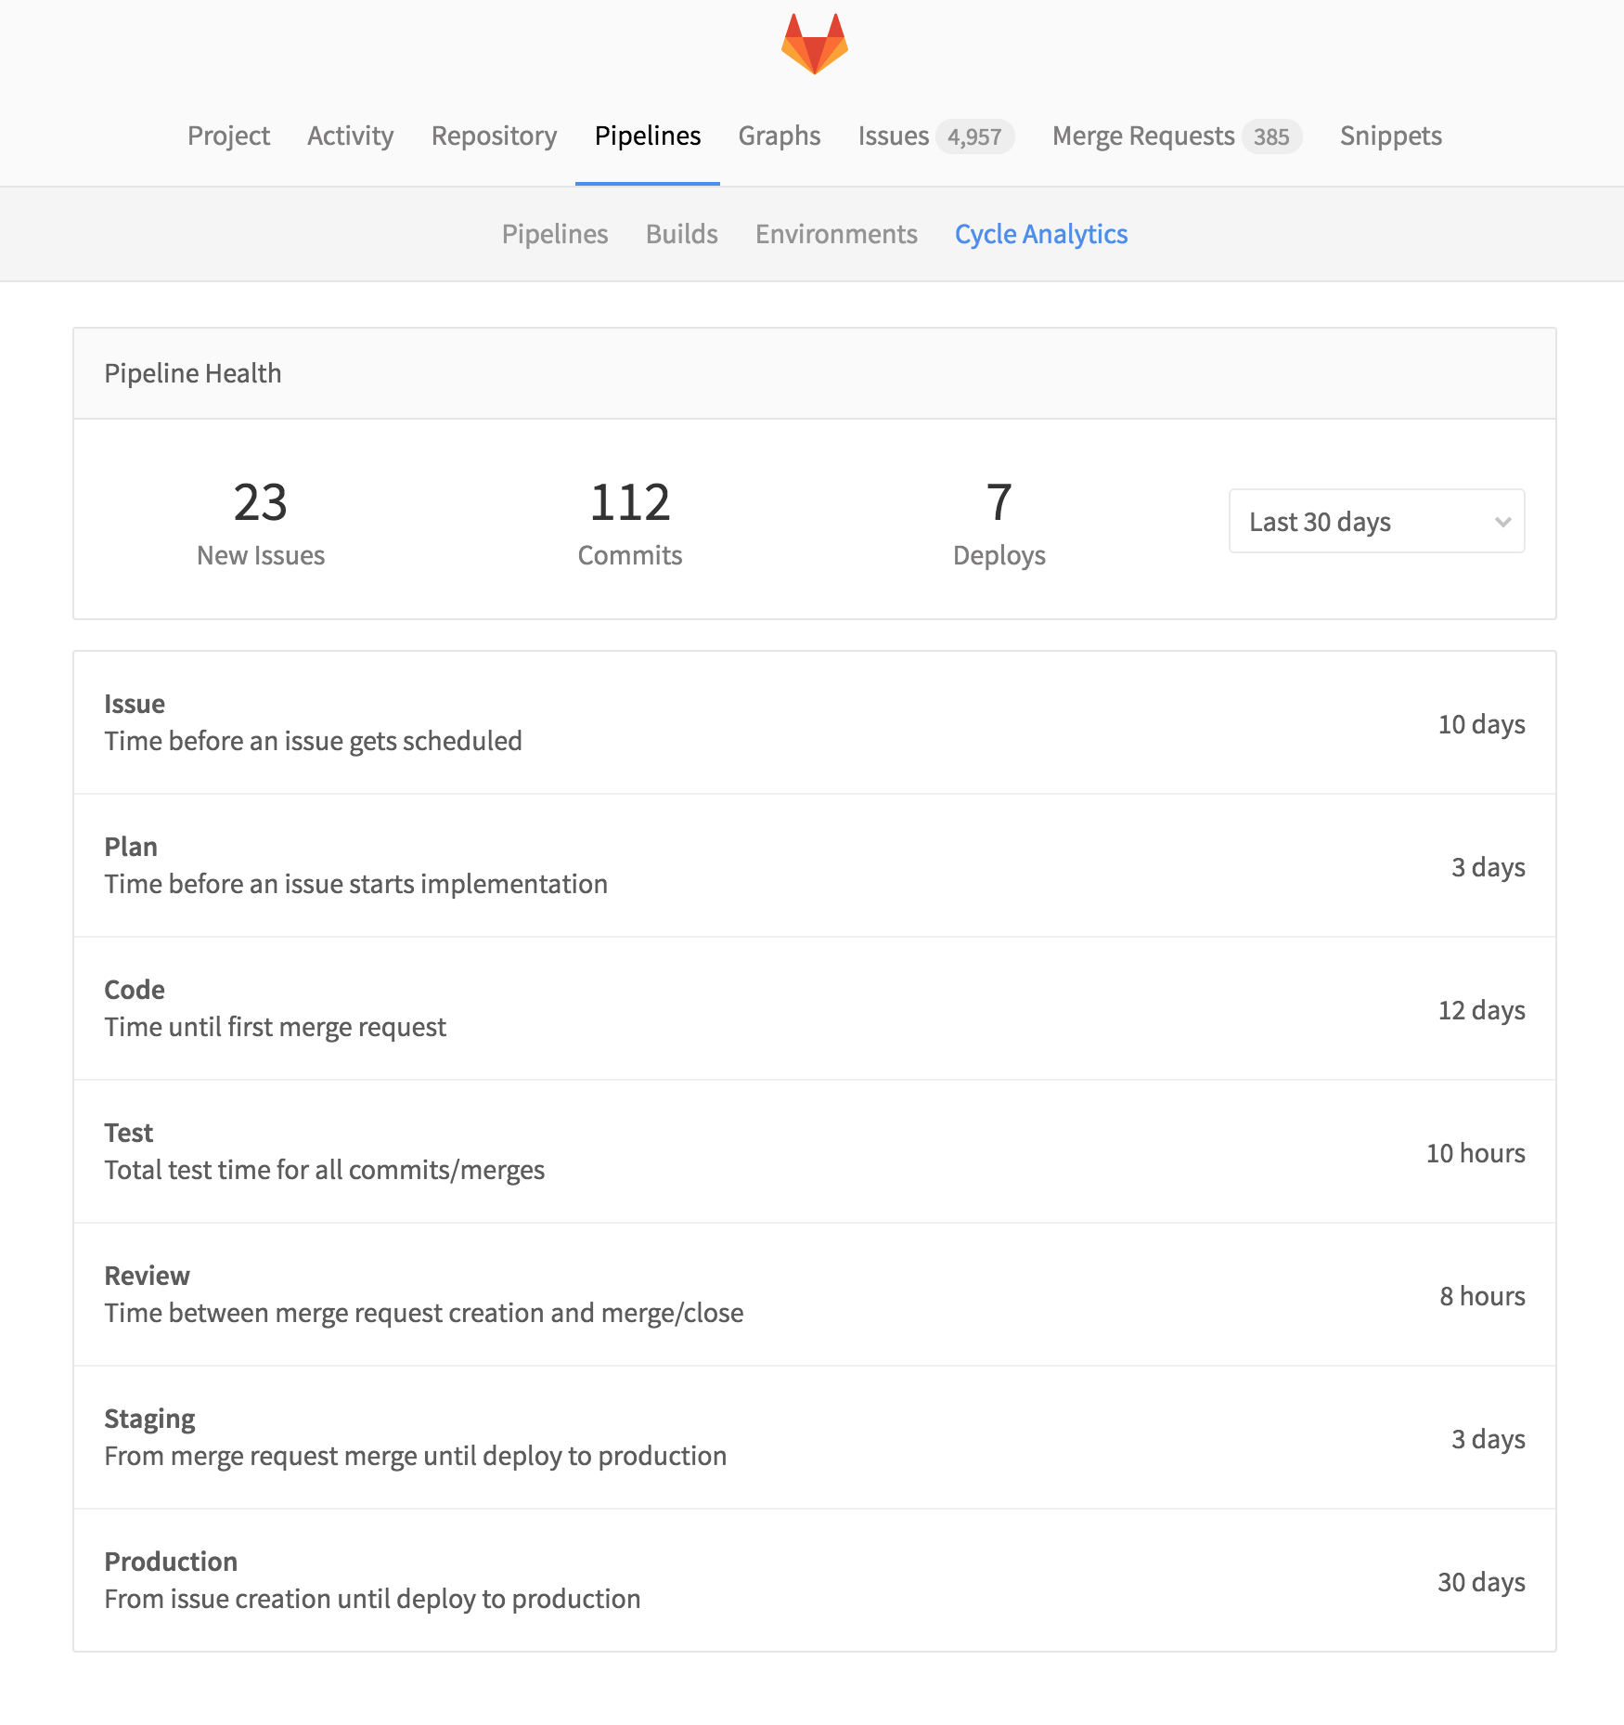Open Cycle Analytics

point(1040,234)
